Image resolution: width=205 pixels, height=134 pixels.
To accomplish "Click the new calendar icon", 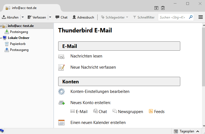I will point(61,123).
